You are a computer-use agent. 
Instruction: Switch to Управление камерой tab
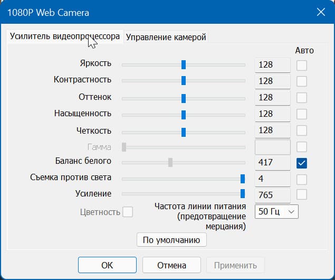pyautogui.click(x=166, y=37)
